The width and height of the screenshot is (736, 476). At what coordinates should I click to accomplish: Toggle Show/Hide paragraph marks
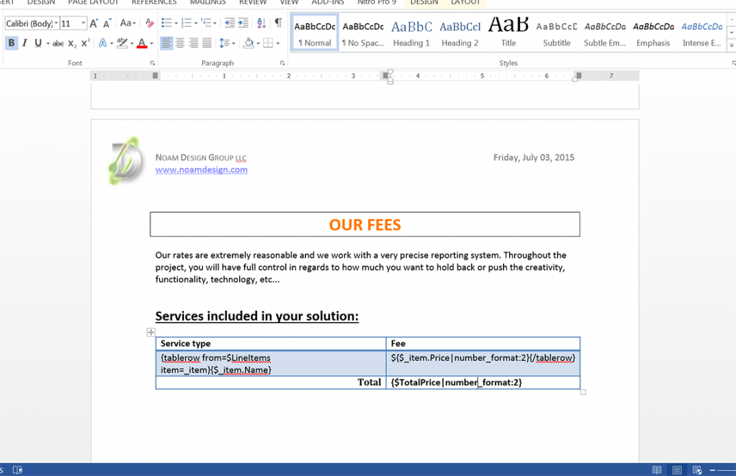[278, 23]
